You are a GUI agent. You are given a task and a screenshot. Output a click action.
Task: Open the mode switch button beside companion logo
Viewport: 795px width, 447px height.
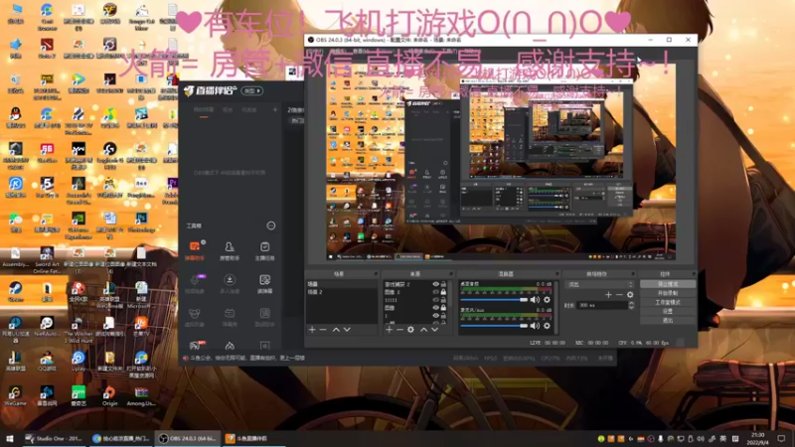point(252,90)
